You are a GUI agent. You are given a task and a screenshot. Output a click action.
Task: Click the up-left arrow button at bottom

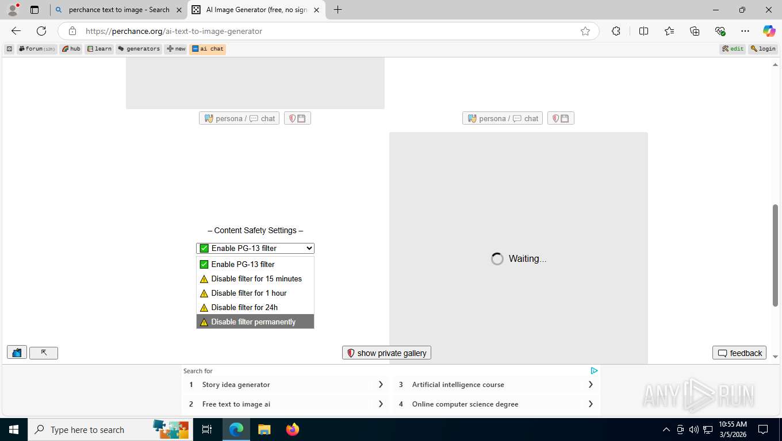coord(44,353)
